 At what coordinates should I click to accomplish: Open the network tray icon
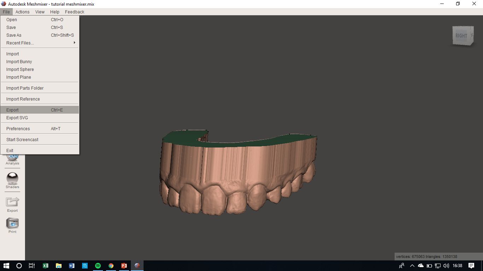(x=438, y=266)
